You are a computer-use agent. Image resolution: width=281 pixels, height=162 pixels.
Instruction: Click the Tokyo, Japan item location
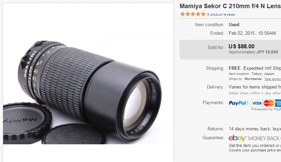[263, 74]
